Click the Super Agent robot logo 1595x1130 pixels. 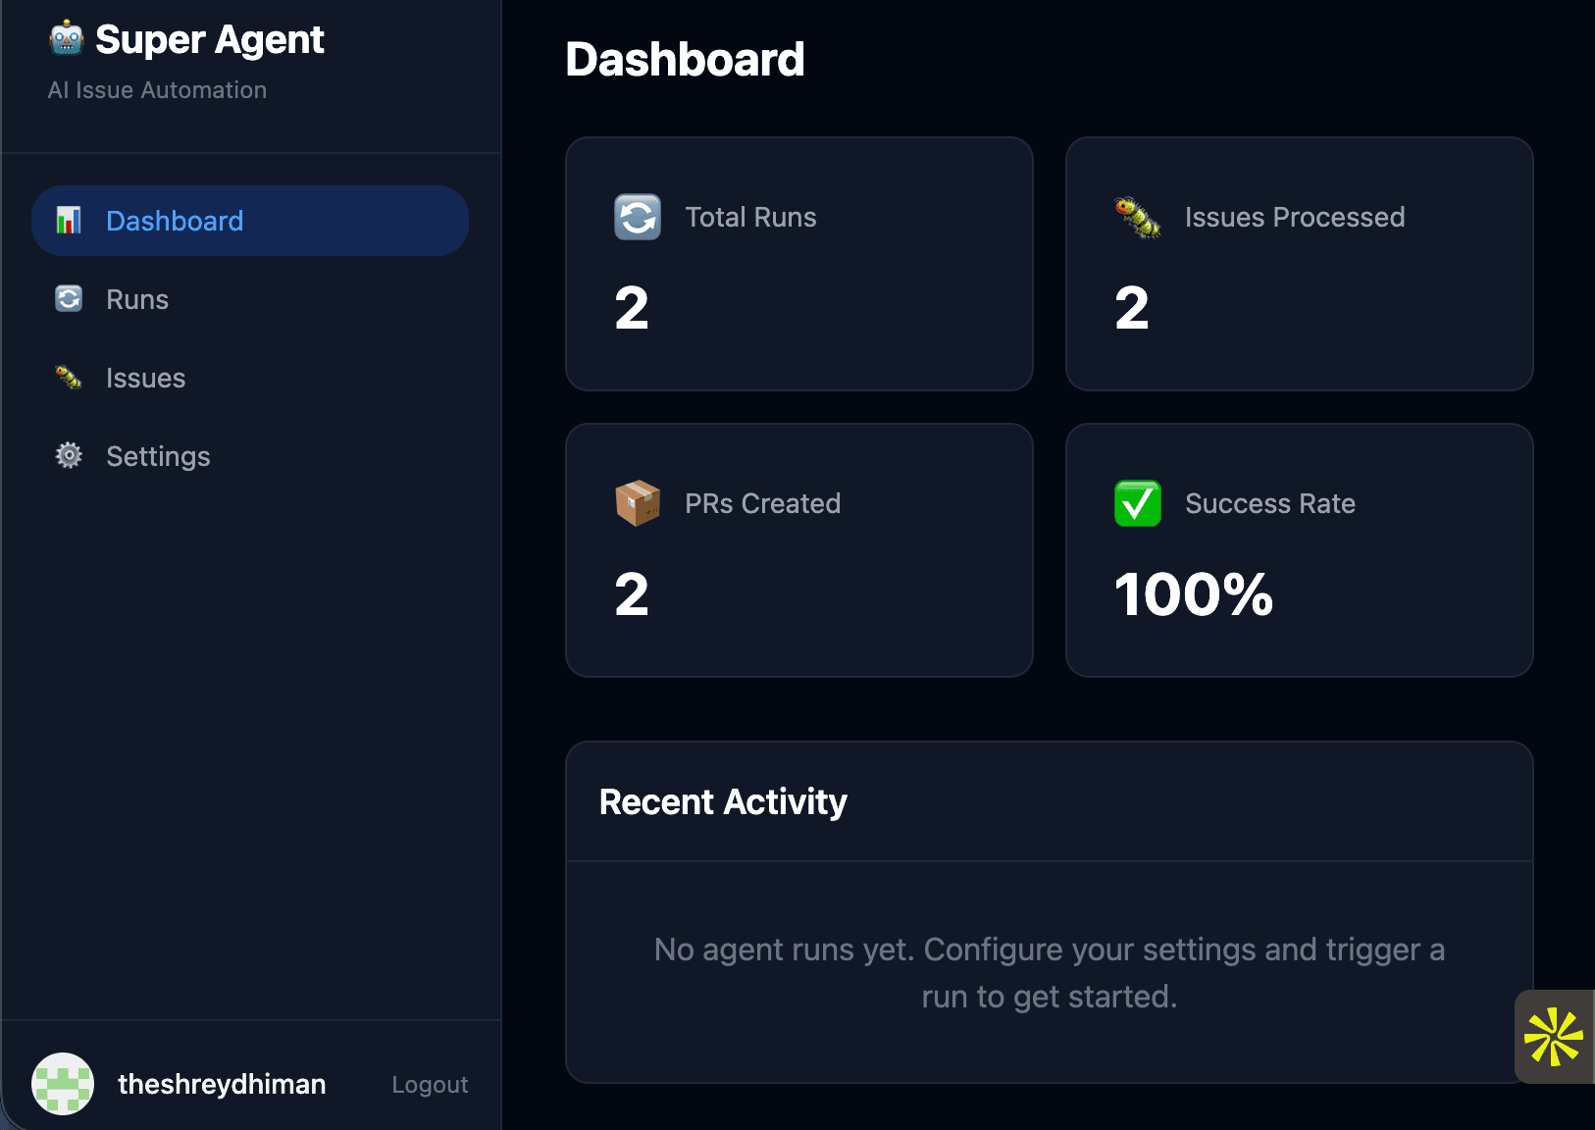click(65, 38)
